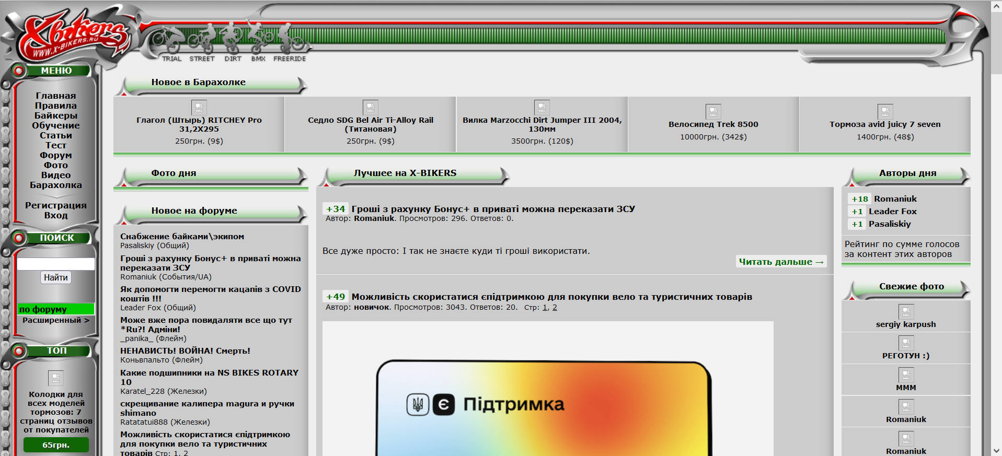
Task: Open Правила menu item
Action: (56, 106)
